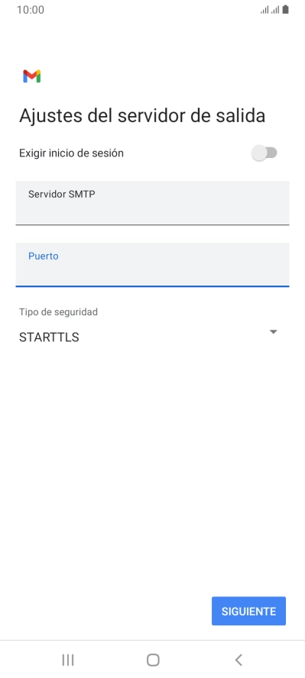Tap the Gmail logo icon
The image size is (305, 678).
(x=31, y=76)
